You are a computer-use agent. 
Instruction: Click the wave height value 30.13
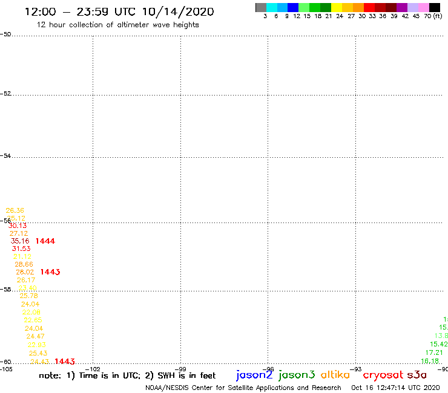(x=18, y=226)
